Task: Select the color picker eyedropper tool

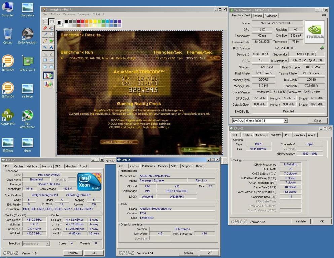Action: (x=45, y=35)
